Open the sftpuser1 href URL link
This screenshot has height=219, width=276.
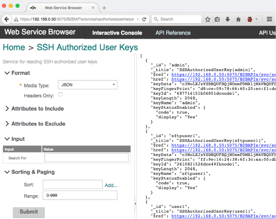(224, 150)
